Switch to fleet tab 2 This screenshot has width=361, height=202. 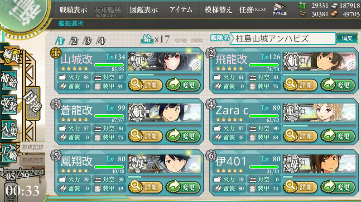point(74,41)
